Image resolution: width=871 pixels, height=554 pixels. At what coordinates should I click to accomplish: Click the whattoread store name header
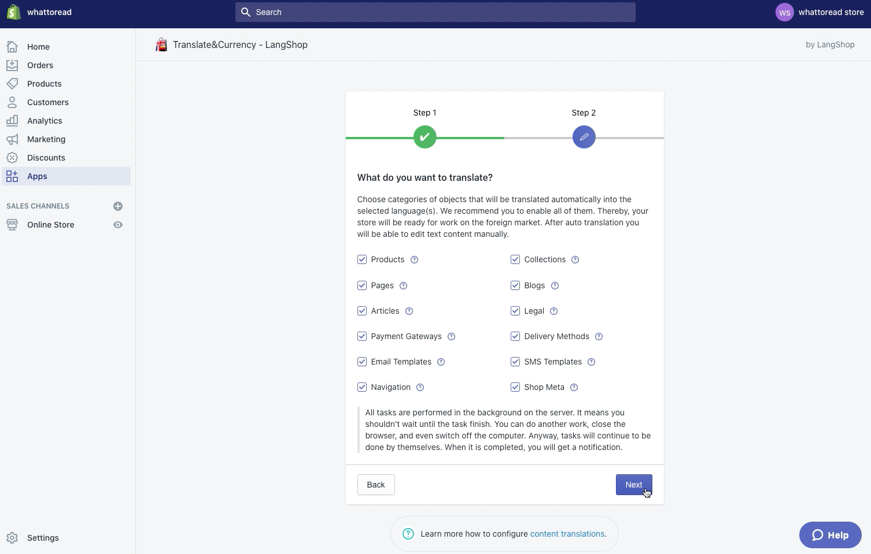coord(49,12)
